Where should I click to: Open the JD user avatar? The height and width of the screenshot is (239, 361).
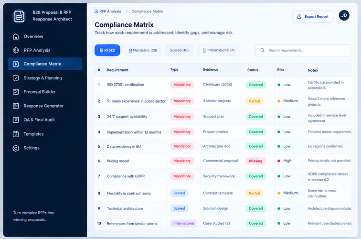344,15
